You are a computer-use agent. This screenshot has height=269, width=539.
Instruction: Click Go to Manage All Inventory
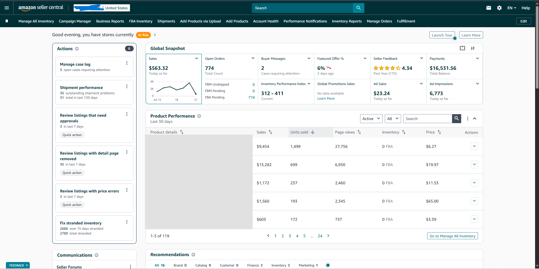pyautogui.click(x=452, y=236)
